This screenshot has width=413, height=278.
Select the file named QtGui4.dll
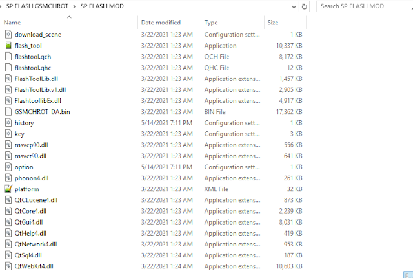pos(28,222)
